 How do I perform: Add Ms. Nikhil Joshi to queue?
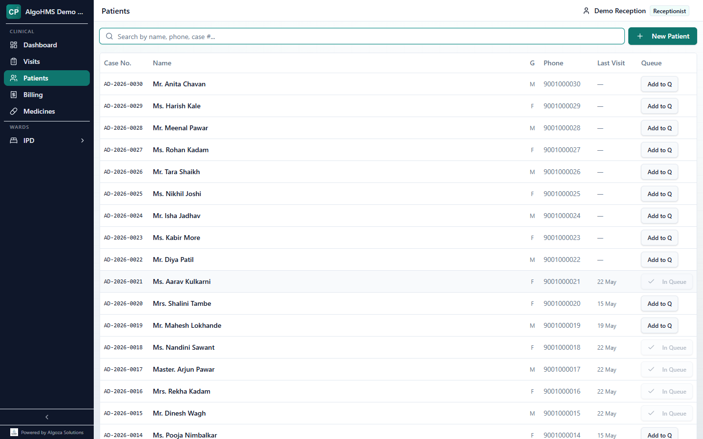[660, 194]
